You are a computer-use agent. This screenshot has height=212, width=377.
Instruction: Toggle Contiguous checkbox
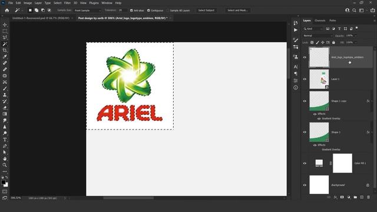click(x=148, y=11)
